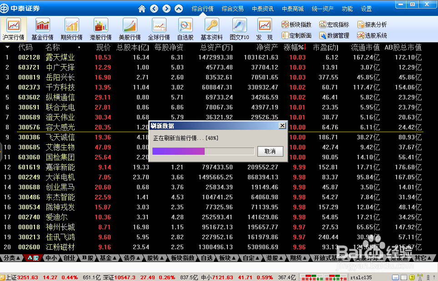Open the 综合交易 menu
Image resolution: width=438 pixels, height=281 pixels.
point(232,9)
